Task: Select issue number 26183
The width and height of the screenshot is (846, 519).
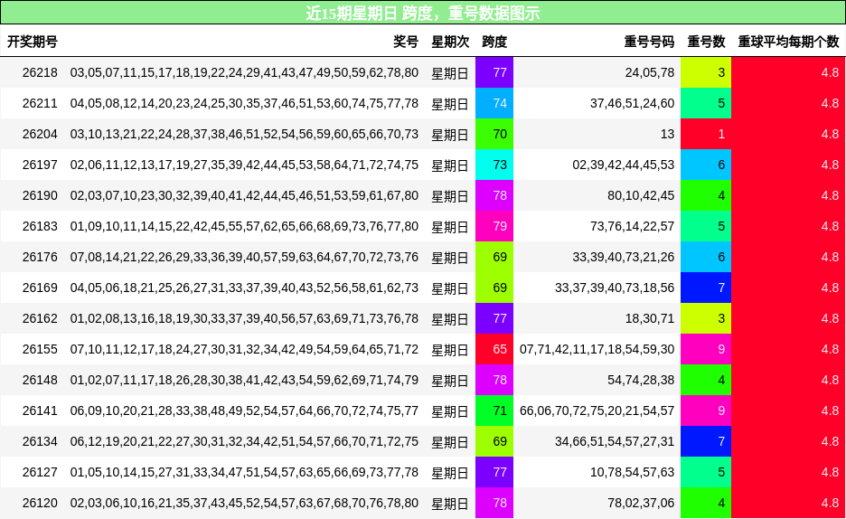Action: pyautogui.click(x=40, y=227)
